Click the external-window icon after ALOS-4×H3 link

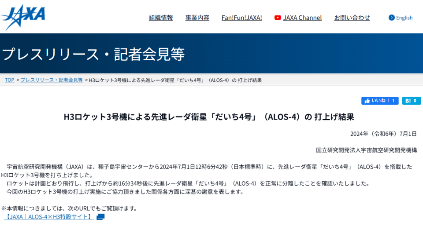click(100, 217)
